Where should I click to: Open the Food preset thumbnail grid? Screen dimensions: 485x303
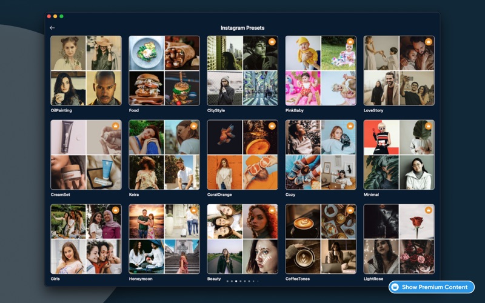pyautogui.click(x=164, y=70)
